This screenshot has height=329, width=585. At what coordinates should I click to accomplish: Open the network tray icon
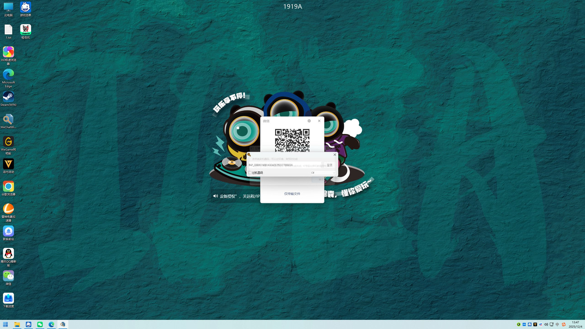pyautogui.click(x=552, y=324)
